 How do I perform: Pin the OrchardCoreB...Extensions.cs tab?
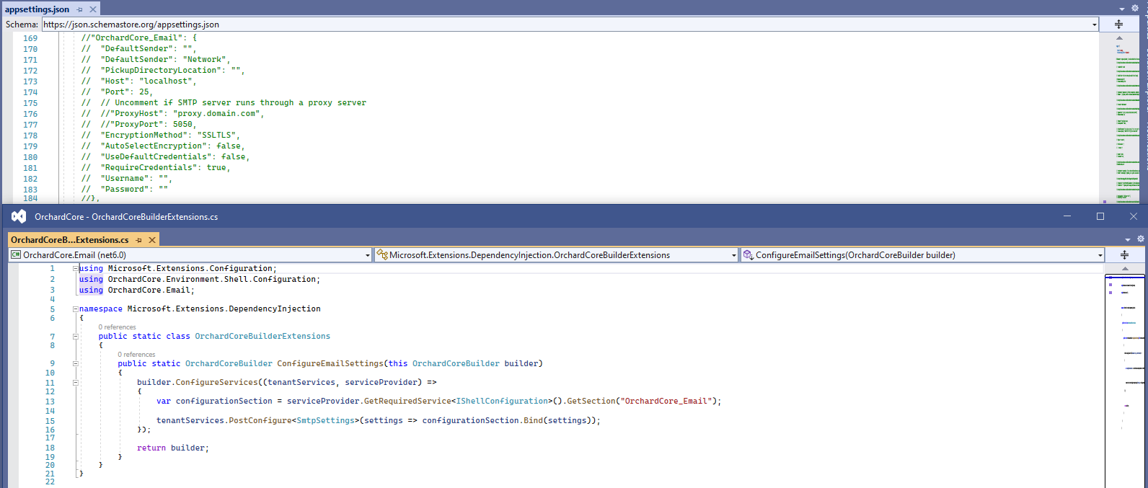click(x=139, y=240)
